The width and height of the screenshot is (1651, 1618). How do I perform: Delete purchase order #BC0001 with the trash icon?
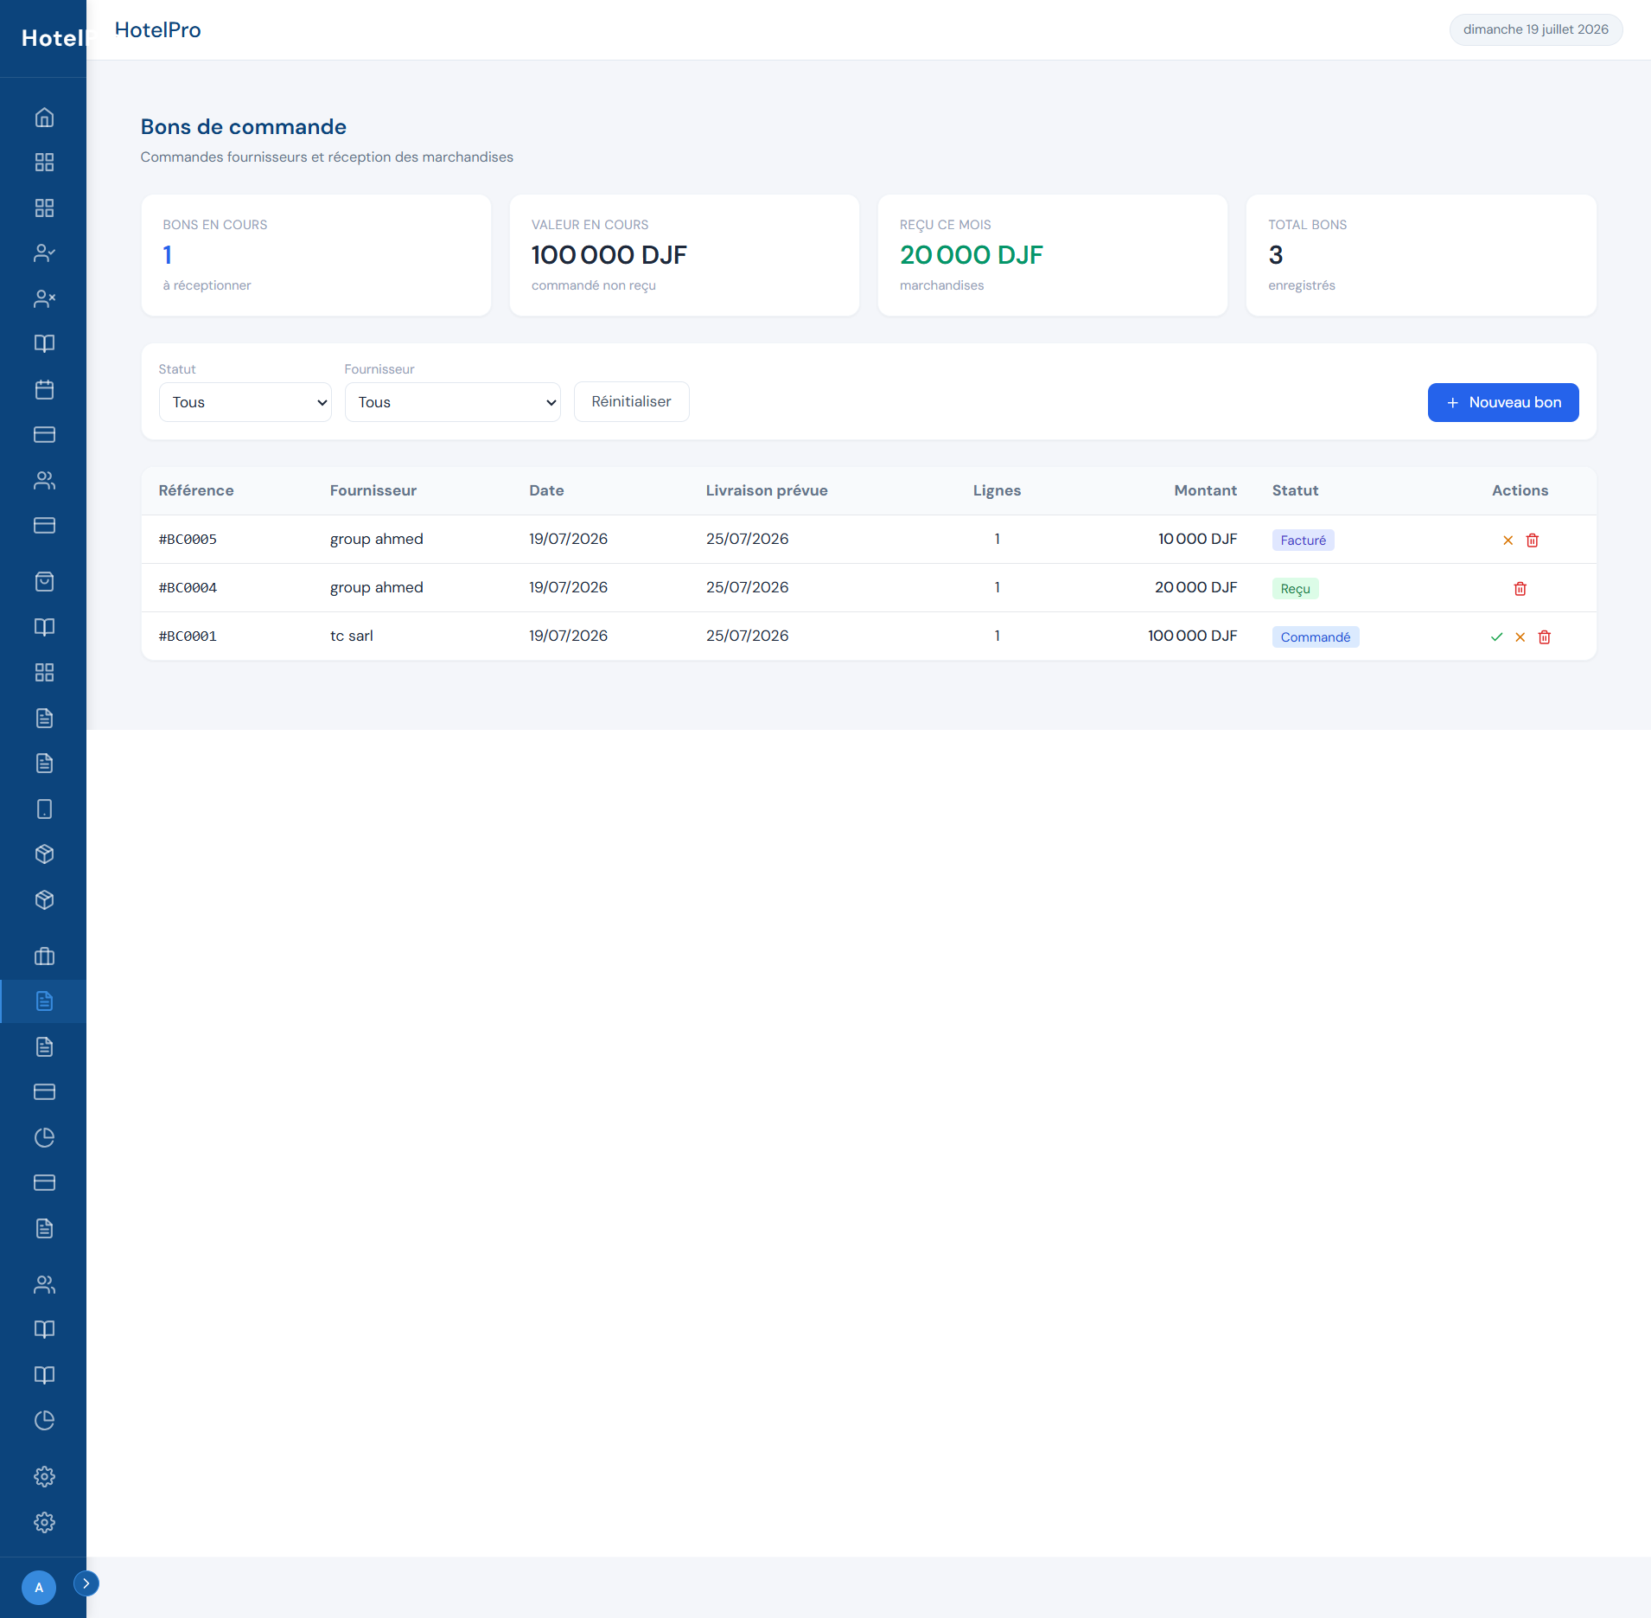[x=1544, y=637]
